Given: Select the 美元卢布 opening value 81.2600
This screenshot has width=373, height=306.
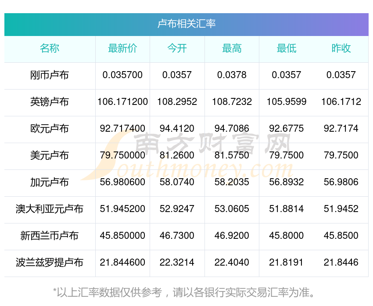Looking at the screenshot, I should coord(177,155).
